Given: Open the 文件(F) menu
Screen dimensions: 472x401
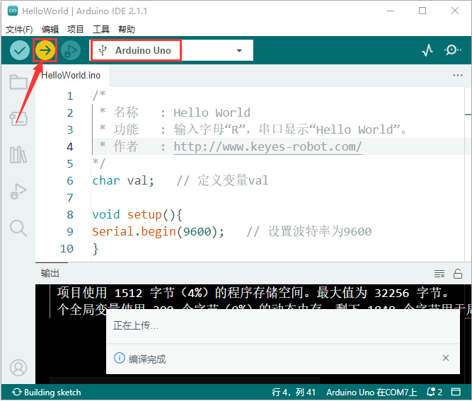Looking at the screenshot, I should [x=19, y=30].
